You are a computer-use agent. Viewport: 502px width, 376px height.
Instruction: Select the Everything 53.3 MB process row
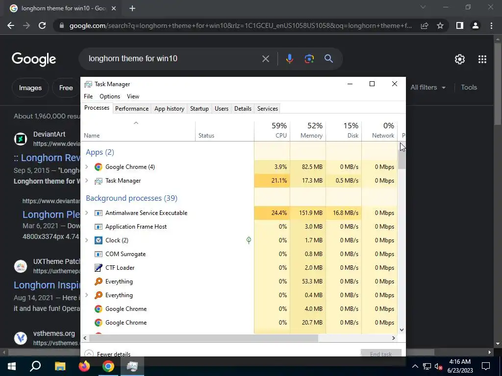point(239,282)
